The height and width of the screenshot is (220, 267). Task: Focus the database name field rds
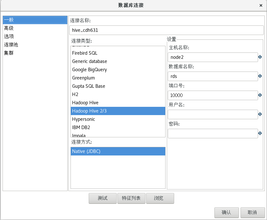click(x=213, y=76)
